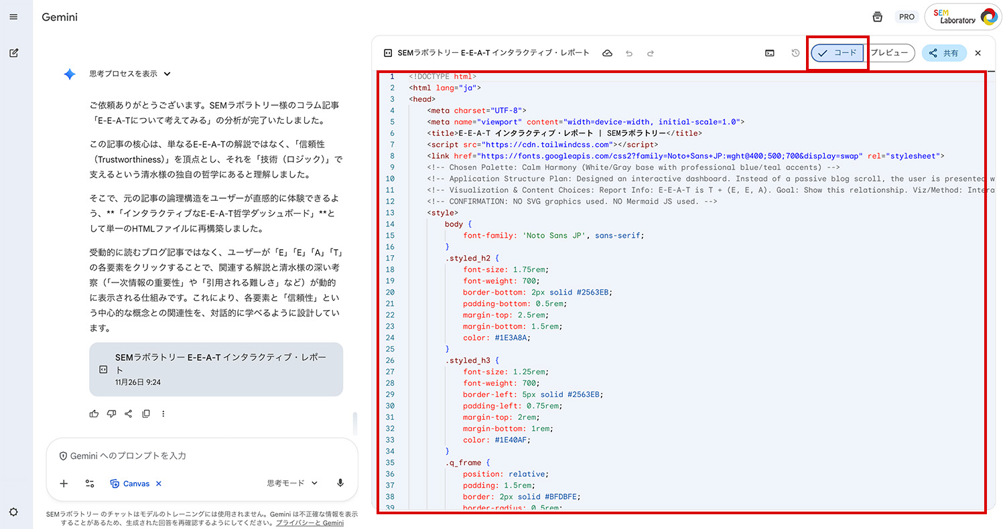Viewport: 1005px width, 529px height.
Task: Click the undo icon in the canvas toolbar
Action: (x=630, y=52)
